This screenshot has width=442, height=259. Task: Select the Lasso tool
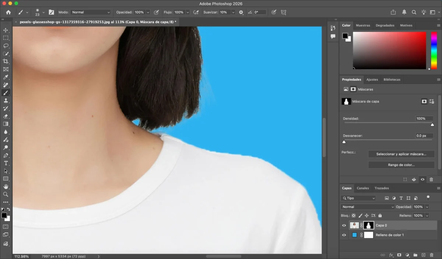coord(6,46)
